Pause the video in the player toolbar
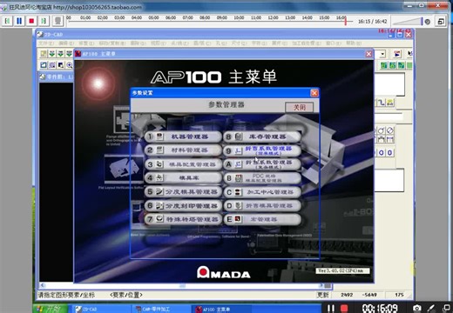Image resolution: width=453 pixels, height=313 pixels. (x=19, y=21)
